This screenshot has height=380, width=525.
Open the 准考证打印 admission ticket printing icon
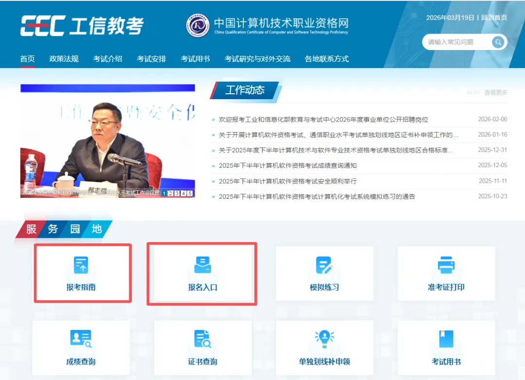[x=446, y=273]
